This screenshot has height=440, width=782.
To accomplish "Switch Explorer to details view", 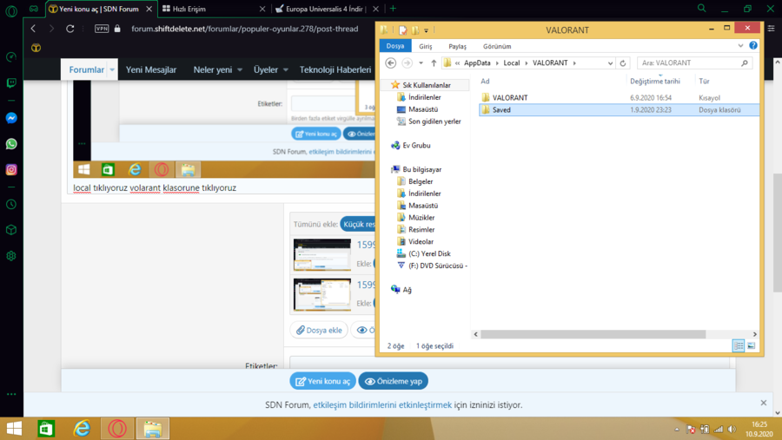I will [739, 345].
